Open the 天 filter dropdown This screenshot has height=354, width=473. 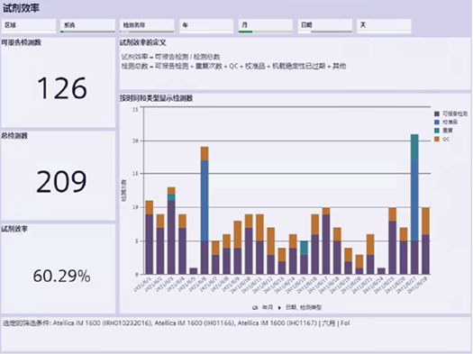click(x=384, y=25)
